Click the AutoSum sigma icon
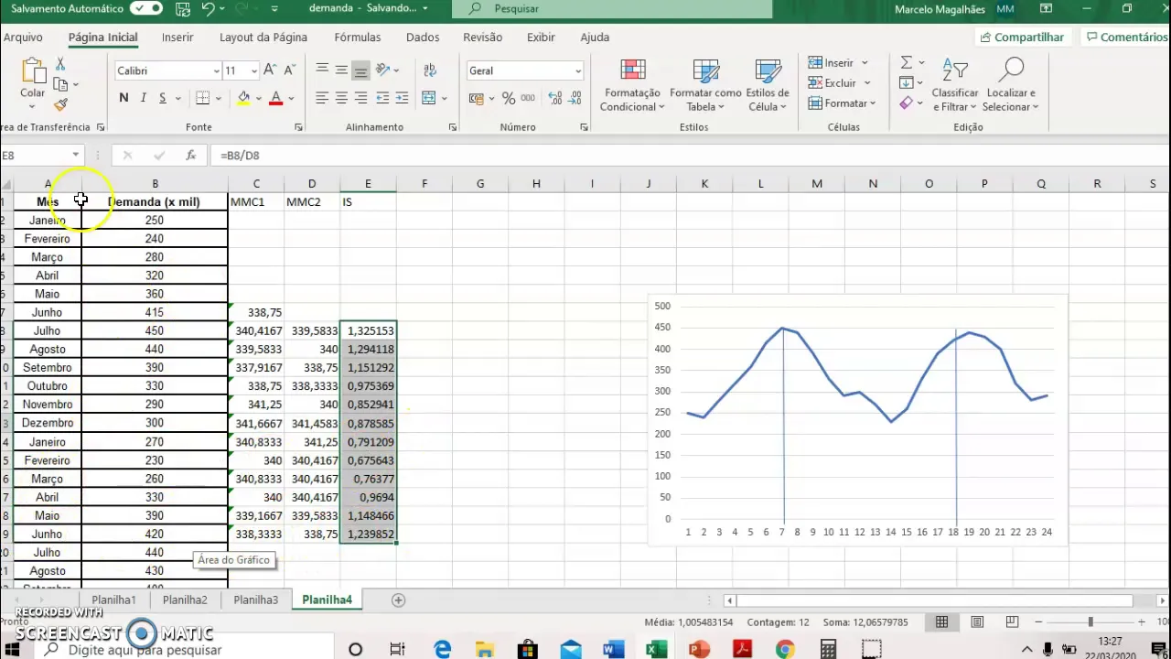Viewport: 1171px width, 659px height. click(907, 62)
